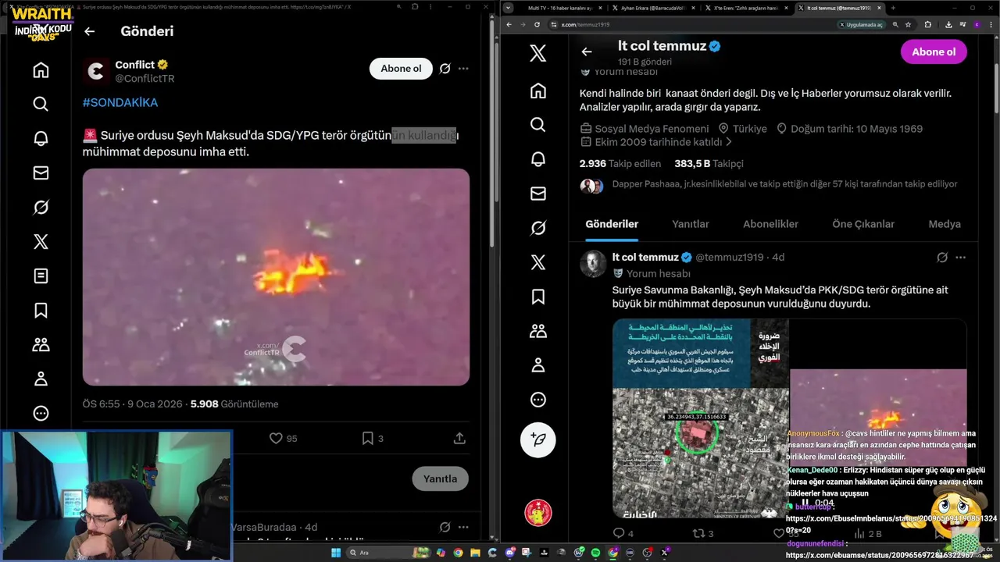Go back from the Gönderi post view
The image size is (1000, 562).
[x=89, y=31]
